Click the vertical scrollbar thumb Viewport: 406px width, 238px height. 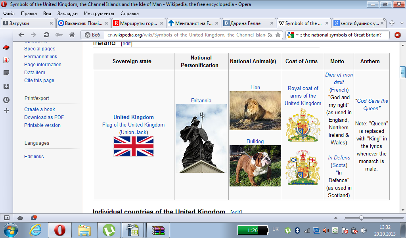(x=402, y=72)
